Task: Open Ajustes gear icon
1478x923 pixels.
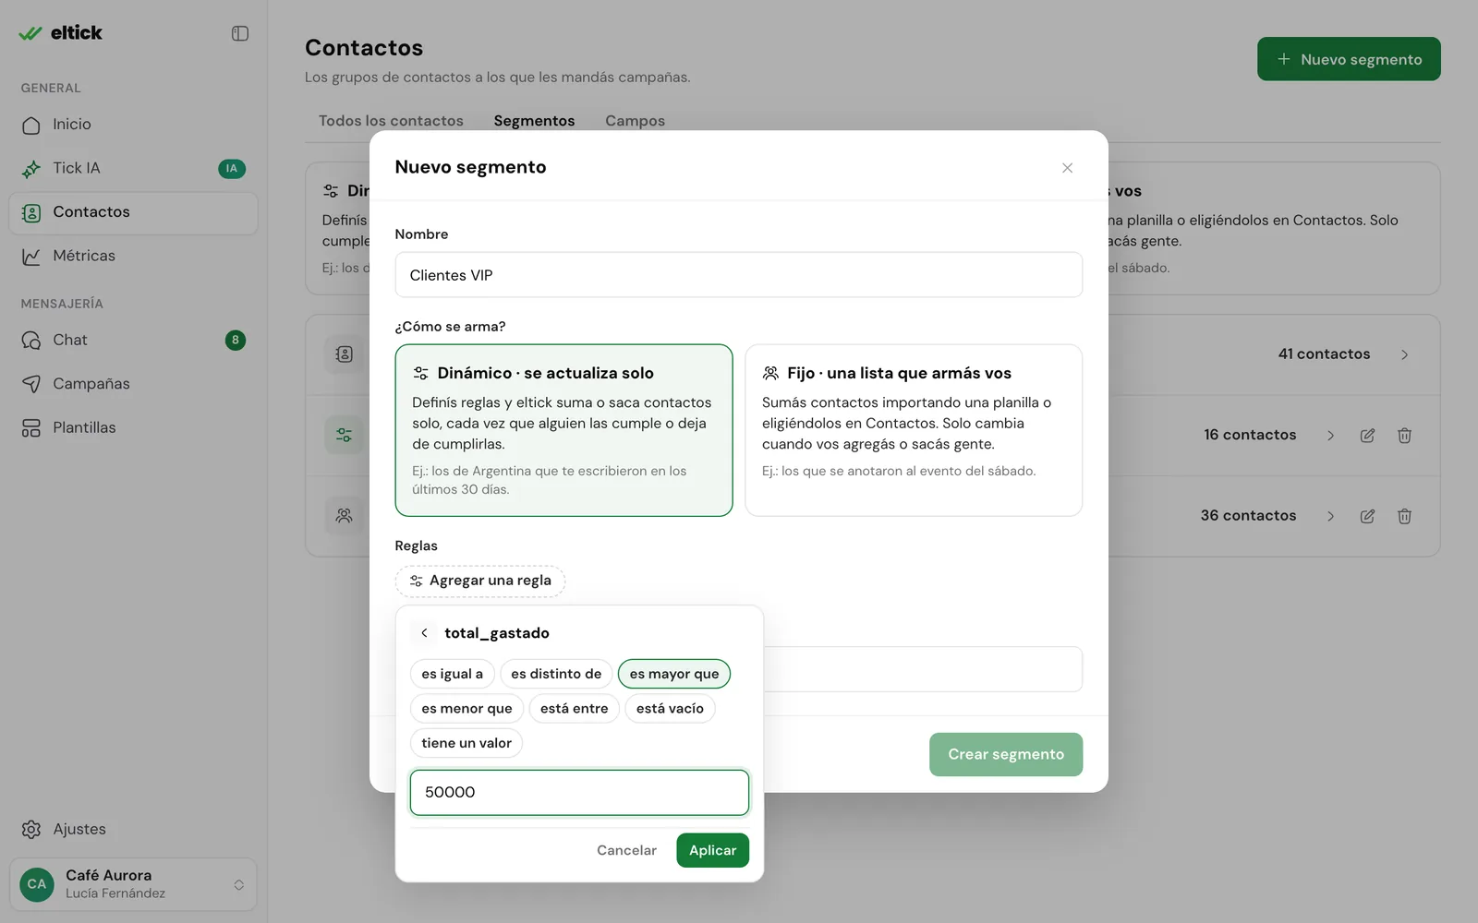Action: coord(31,830)
